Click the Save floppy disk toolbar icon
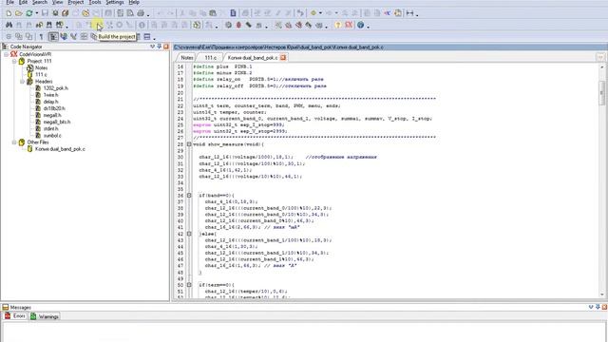The image size is (608, 342). 45,13
